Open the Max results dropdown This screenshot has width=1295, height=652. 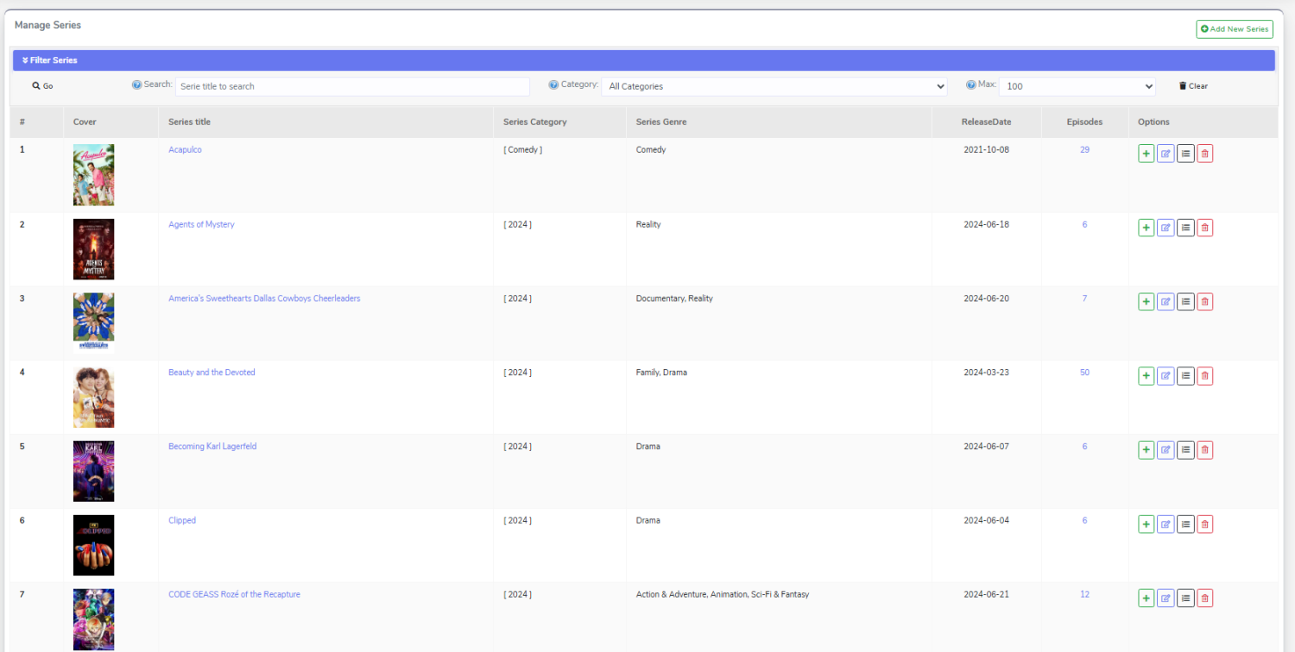pyautogui.click(x=1077, y=86)
